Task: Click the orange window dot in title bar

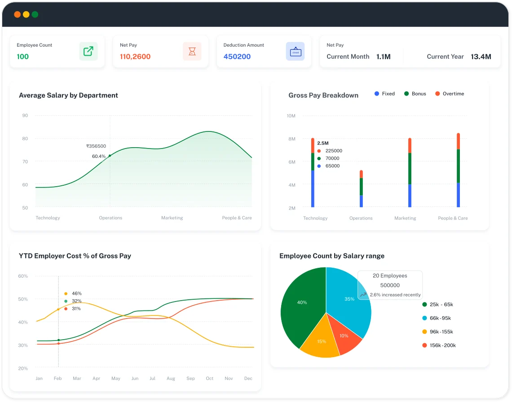Action: (18, 14)
